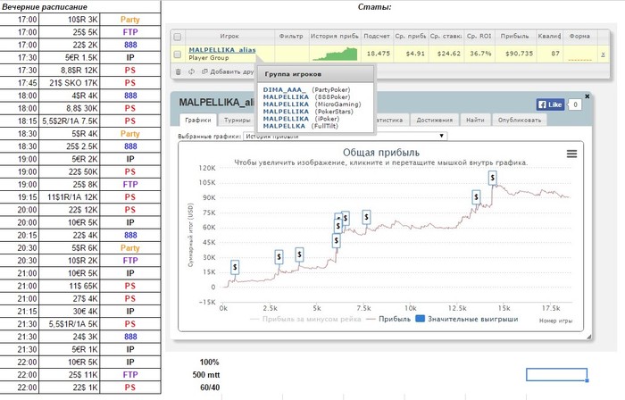625x400 pixels.
Task: Click the profit history sparkline thumbnail
Action: (x=335, y=54)
